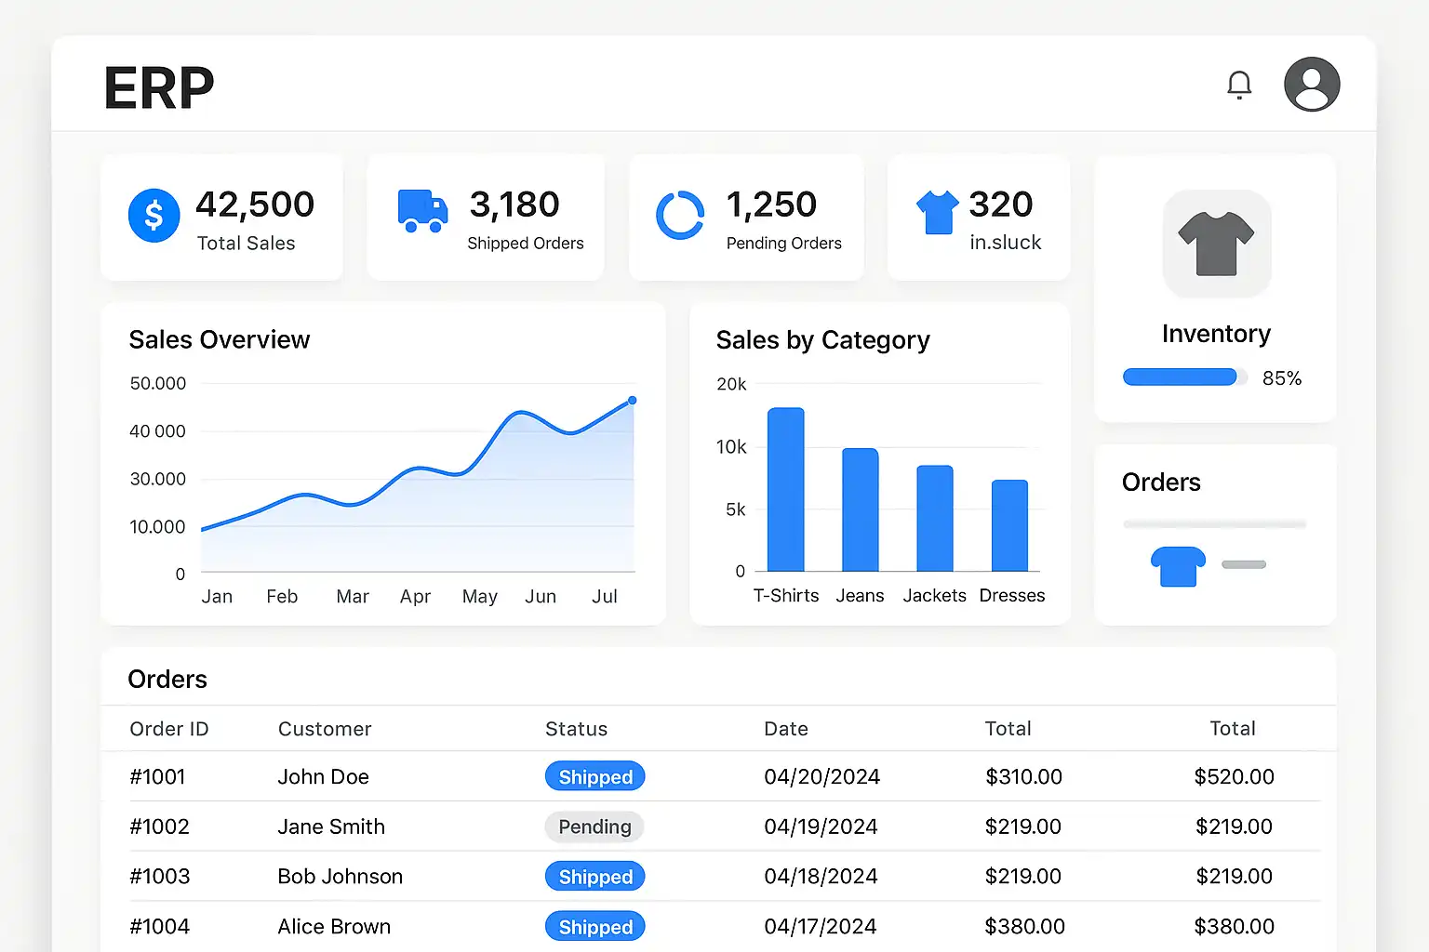Sort by the Order ID column header
The height and width of the screenshot is (952, 1429).
[169, 729]
